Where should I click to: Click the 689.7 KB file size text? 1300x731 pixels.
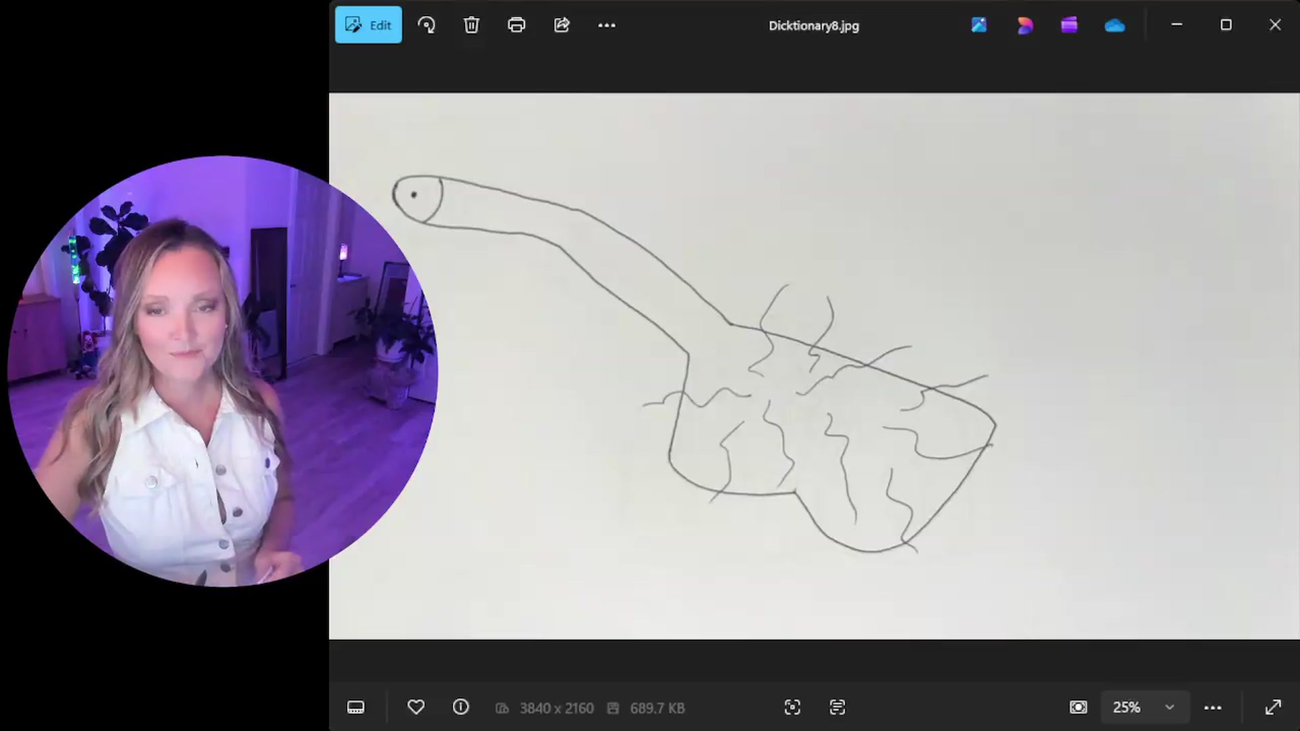point(657,708)
